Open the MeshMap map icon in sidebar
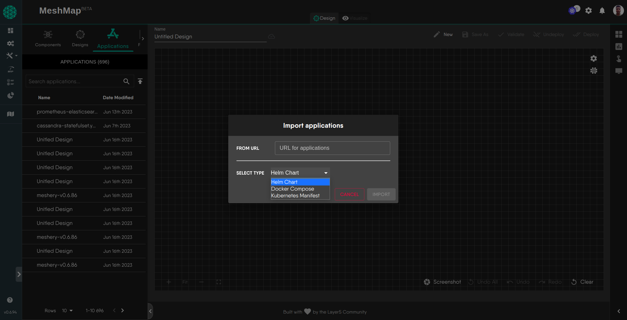 coord(11,113)
